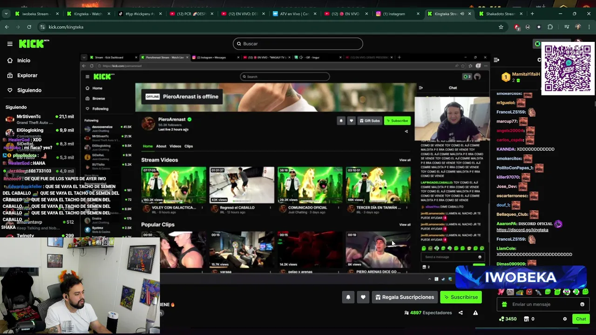Screen dimensions: 596x335
Task: Open Chrome media controls icon
Action: [566, 27]
